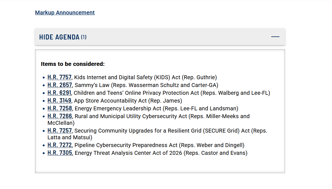The image size is (332, 189).
Task: Select the H.R. 7266 bill link
Action: point(60,116)
